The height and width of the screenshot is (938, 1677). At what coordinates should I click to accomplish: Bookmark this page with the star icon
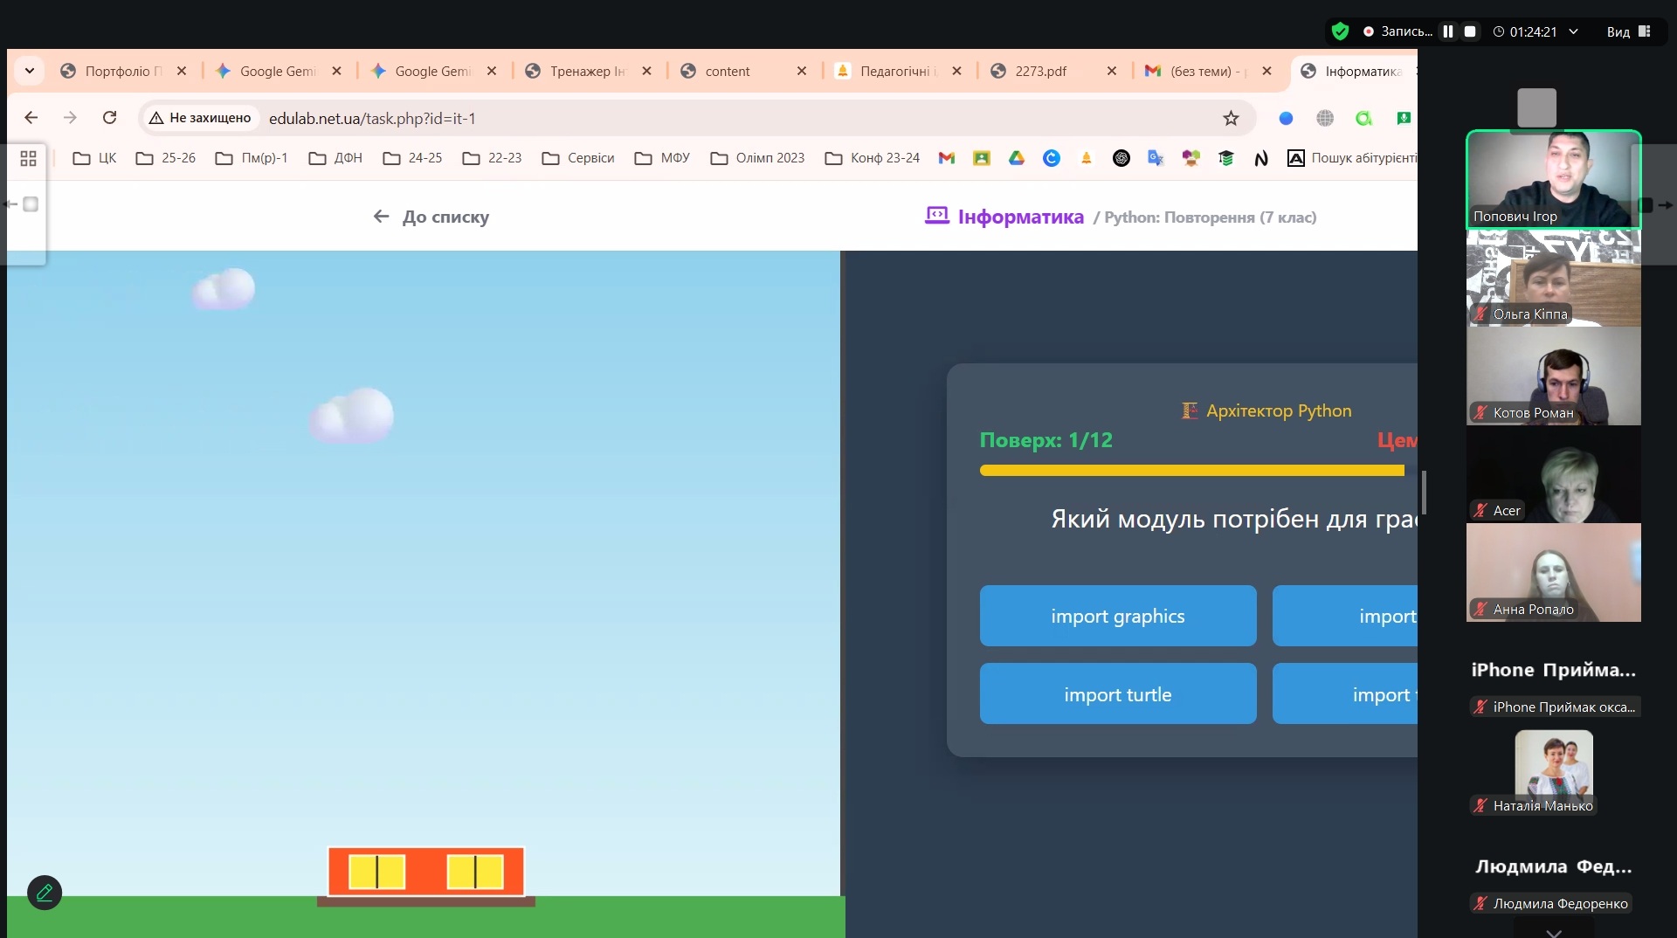tap(1231, 118)
